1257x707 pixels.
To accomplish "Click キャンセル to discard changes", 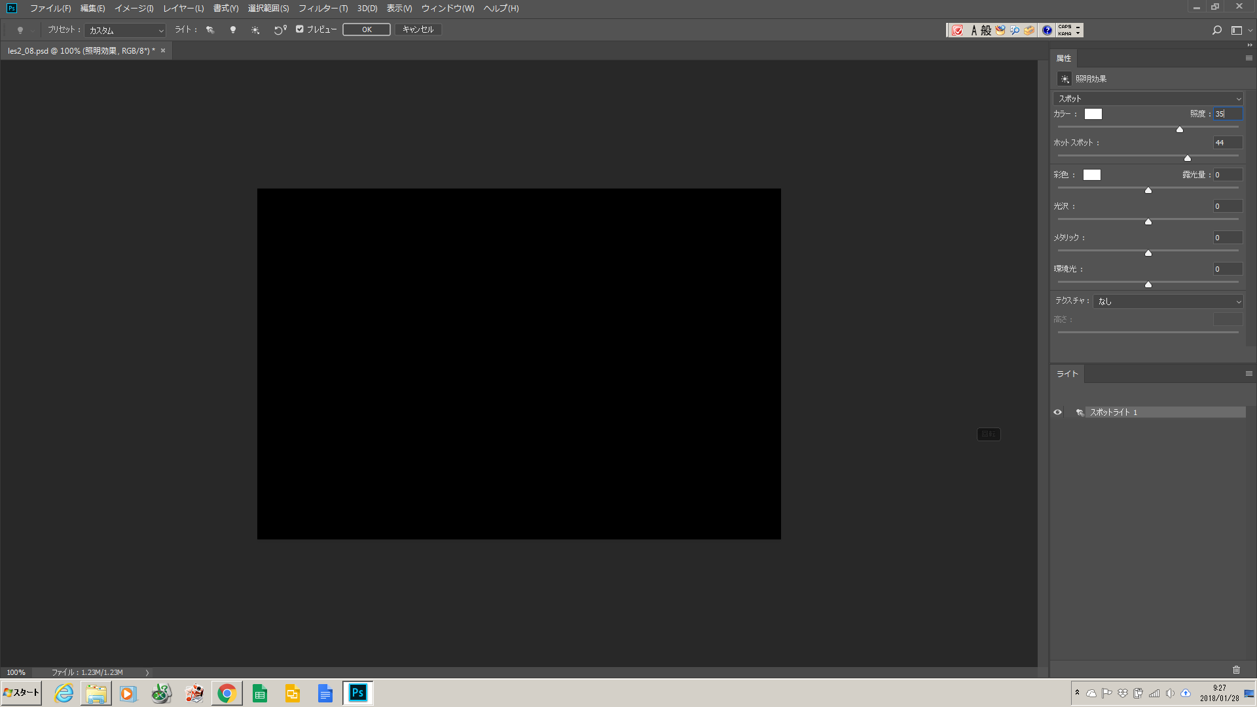I will click(418, 29).
